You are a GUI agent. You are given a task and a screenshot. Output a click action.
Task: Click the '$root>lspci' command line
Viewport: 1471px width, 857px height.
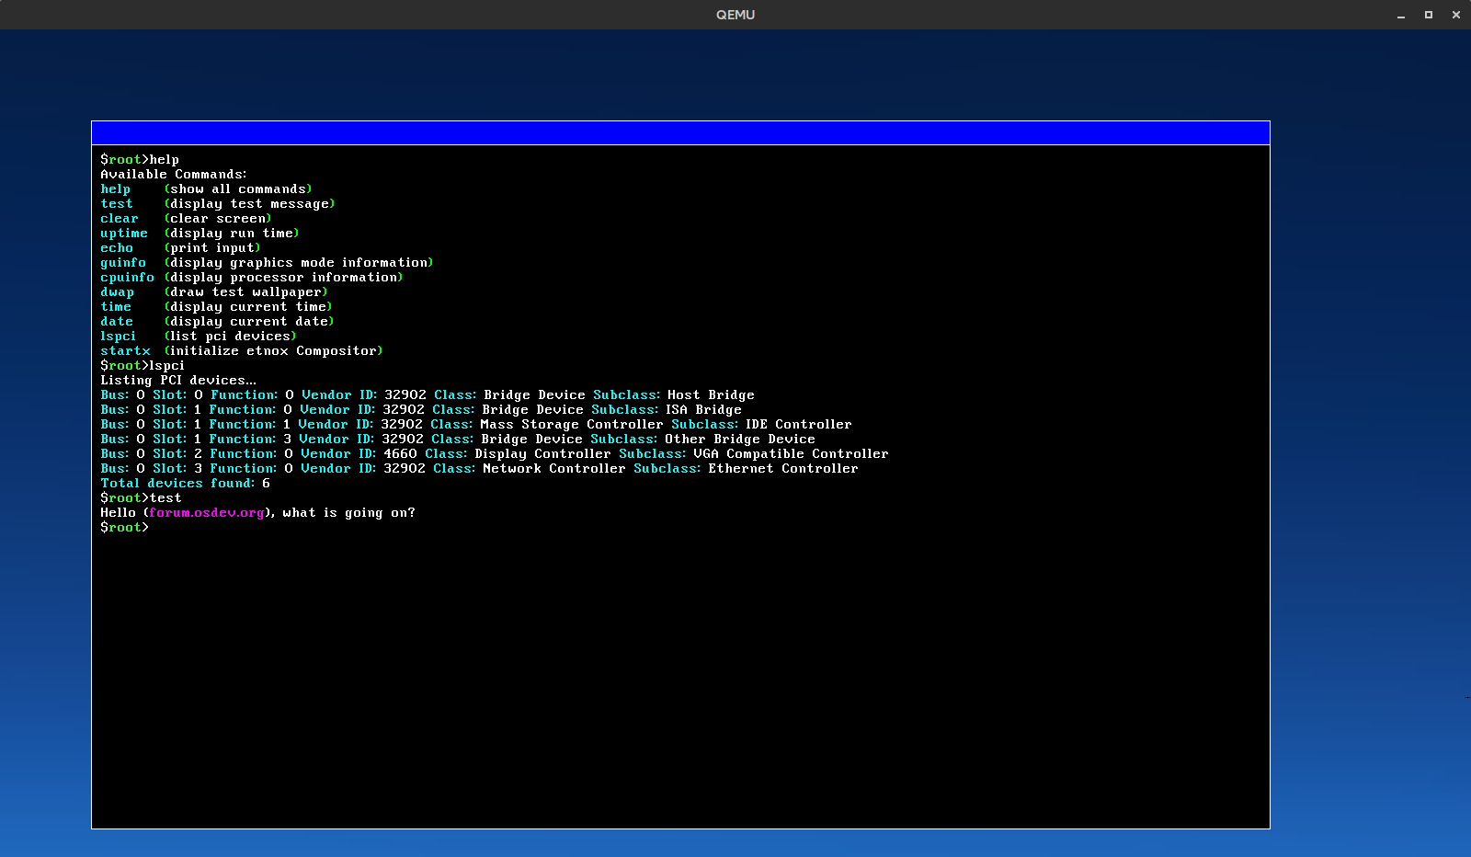(143, 366)
